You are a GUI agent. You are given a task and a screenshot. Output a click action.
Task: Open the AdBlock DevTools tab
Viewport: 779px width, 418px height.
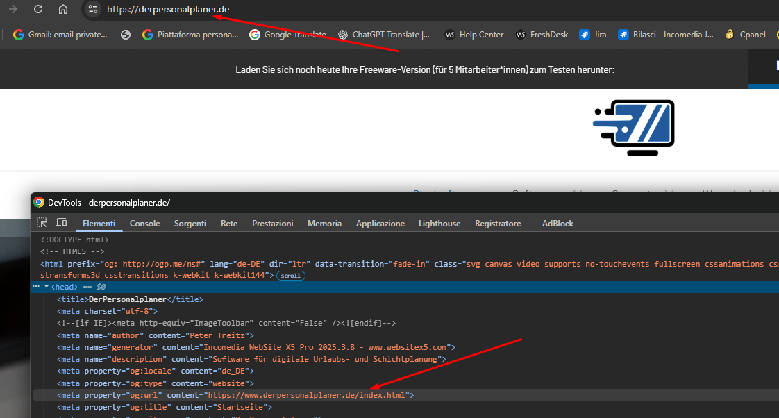[x=558, y=224]
